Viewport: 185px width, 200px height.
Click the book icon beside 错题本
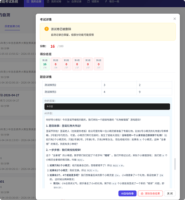point(88,2)
